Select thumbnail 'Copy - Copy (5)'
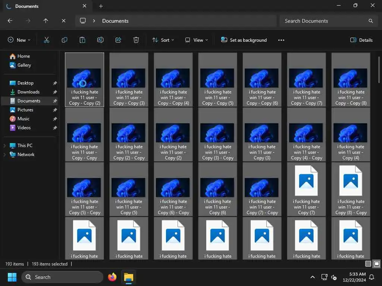This screenshot has width=382, height=286. point(217,80)
